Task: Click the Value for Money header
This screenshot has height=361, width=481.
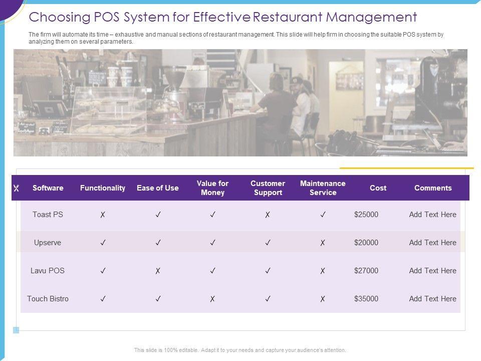Action: [212, 188]
